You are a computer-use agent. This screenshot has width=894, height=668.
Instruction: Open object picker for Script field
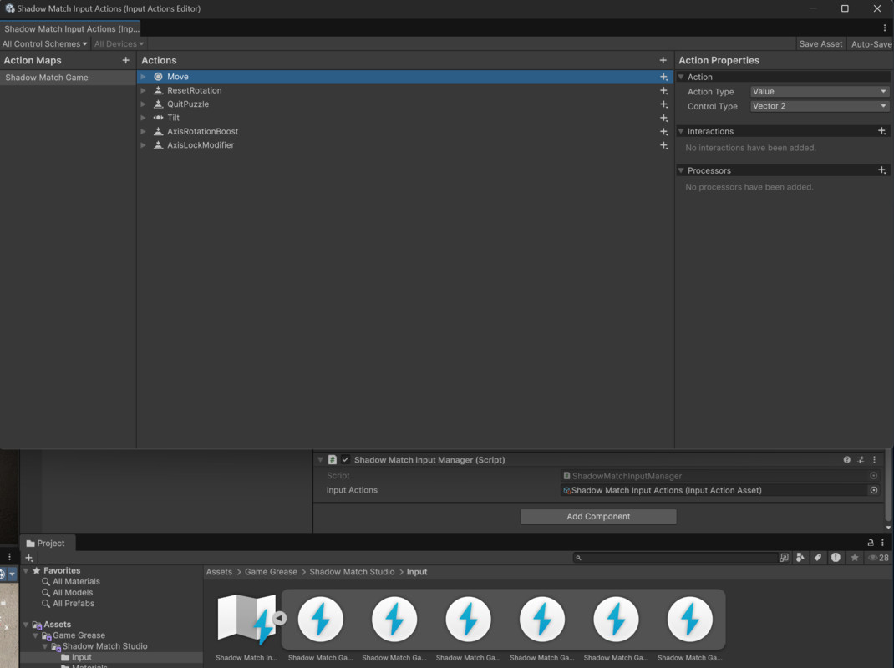(873, 475)
